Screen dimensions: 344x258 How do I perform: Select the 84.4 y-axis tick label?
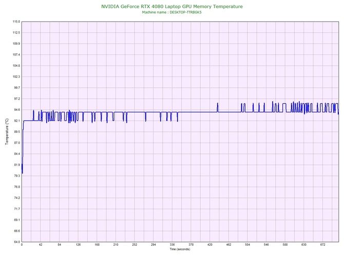(16, 154)
